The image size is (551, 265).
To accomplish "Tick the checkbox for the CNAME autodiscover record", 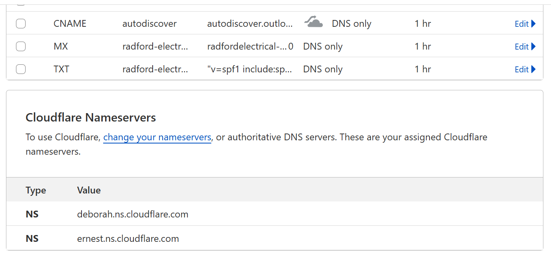I will [21, 24].
